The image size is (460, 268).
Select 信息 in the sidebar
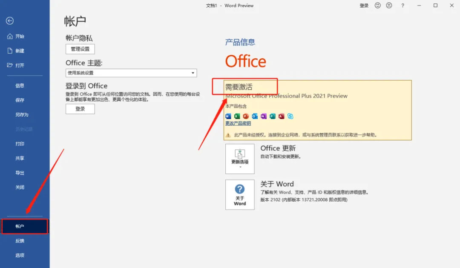point(20,86)
